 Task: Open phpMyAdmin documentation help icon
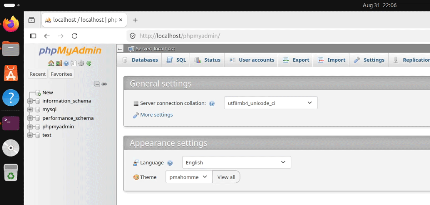[66, 63]
